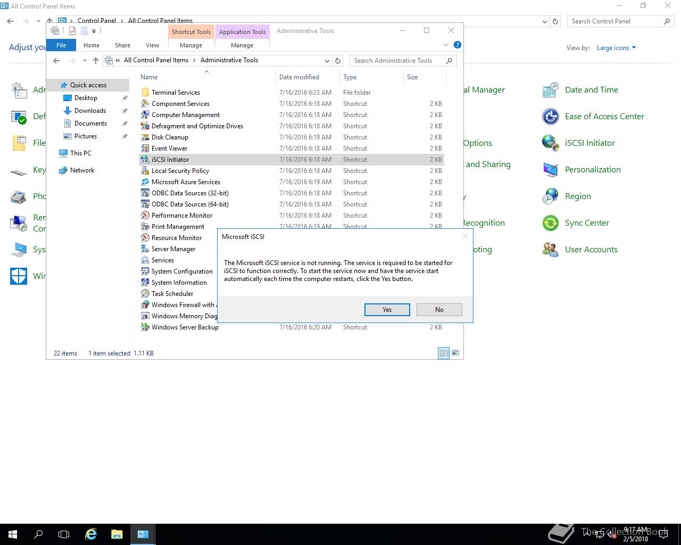Select Defragment and Optimize Drives icon
The width and height of the screenshot is (681, 545).
pyautogui.click(x=145, y=126)
